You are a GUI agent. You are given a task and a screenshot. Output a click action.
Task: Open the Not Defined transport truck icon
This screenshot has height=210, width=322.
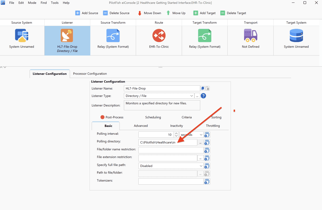(x=251, y=36)
